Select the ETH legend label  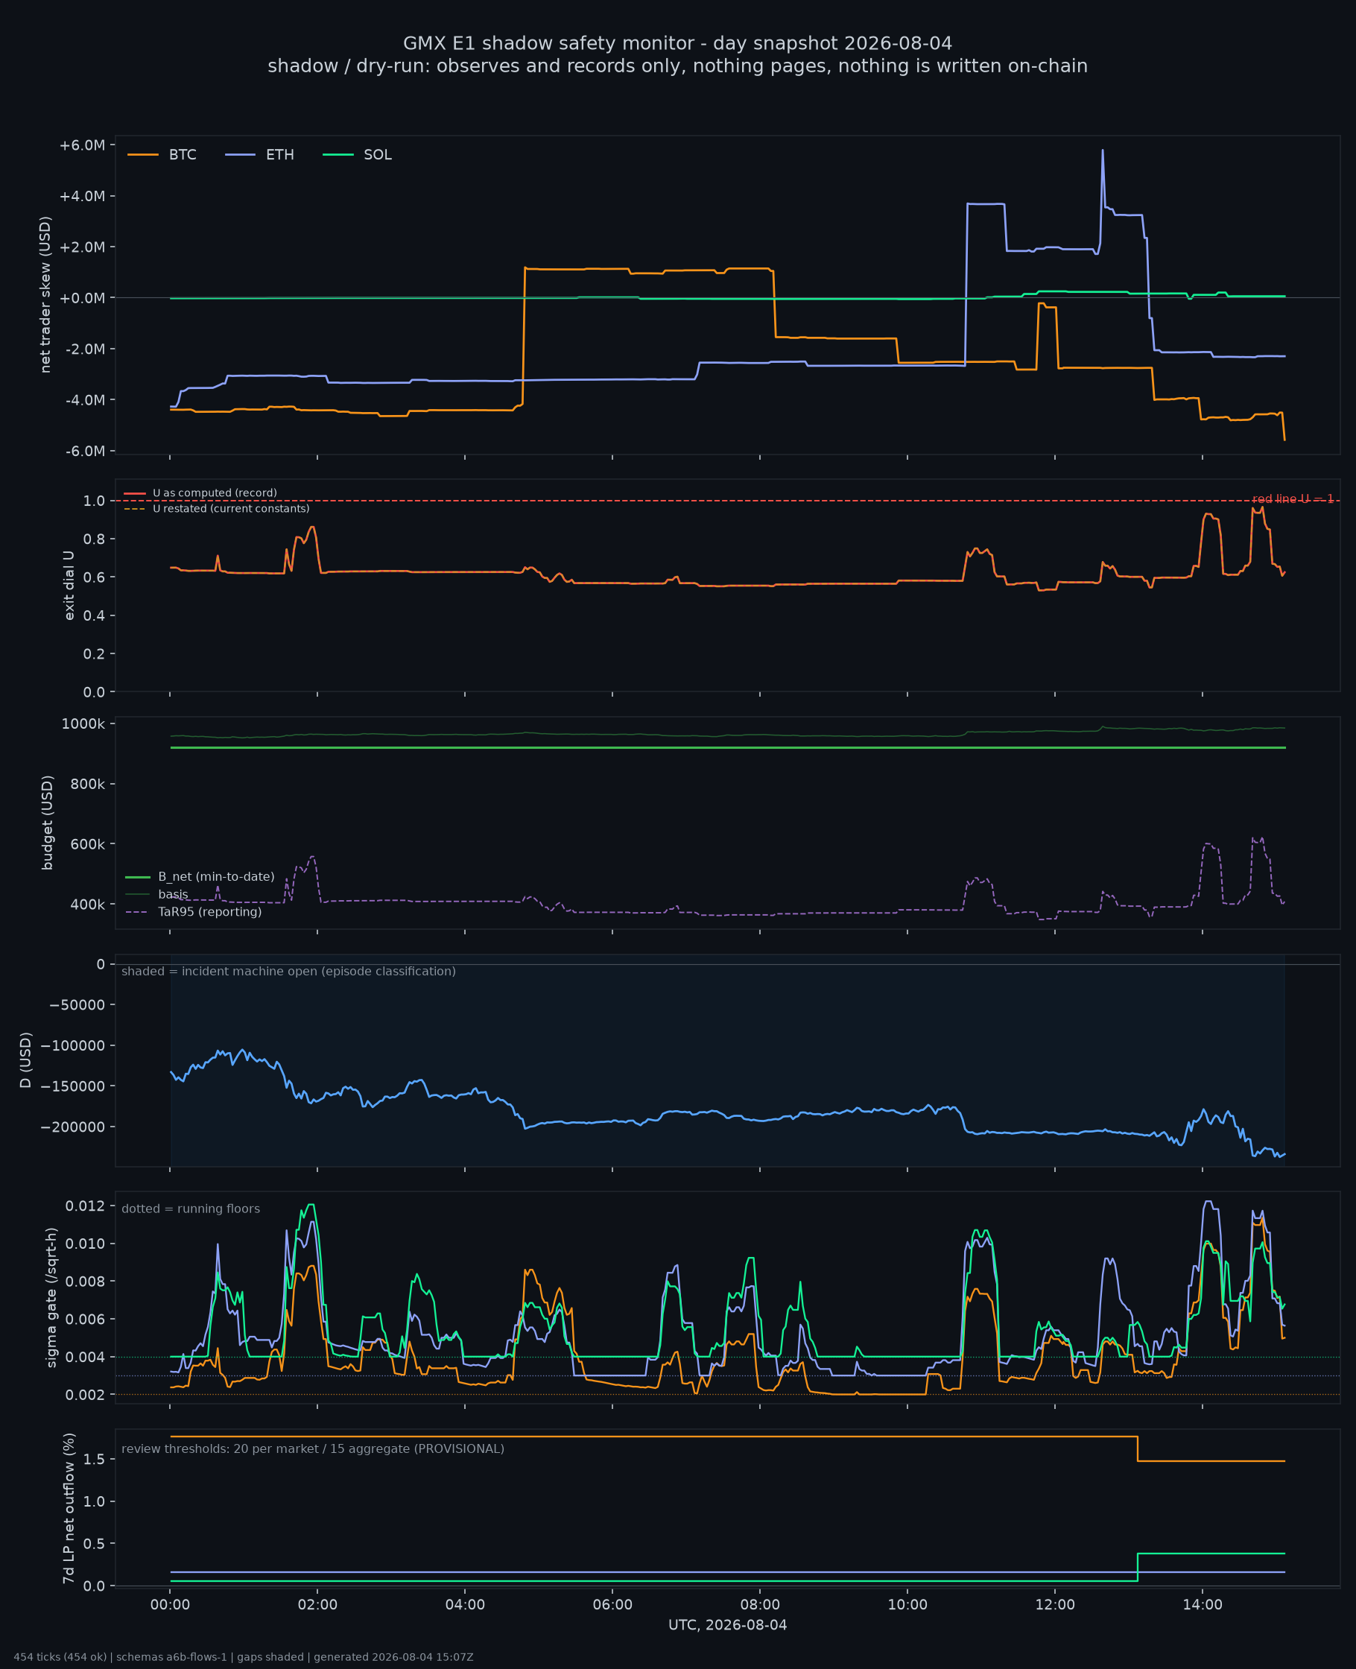point(279,155)
